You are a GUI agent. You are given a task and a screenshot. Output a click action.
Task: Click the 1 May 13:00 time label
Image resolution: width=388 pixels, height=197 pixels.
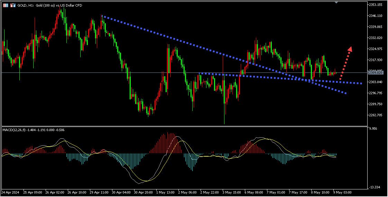pyautogui.click(x=165, y=191)
